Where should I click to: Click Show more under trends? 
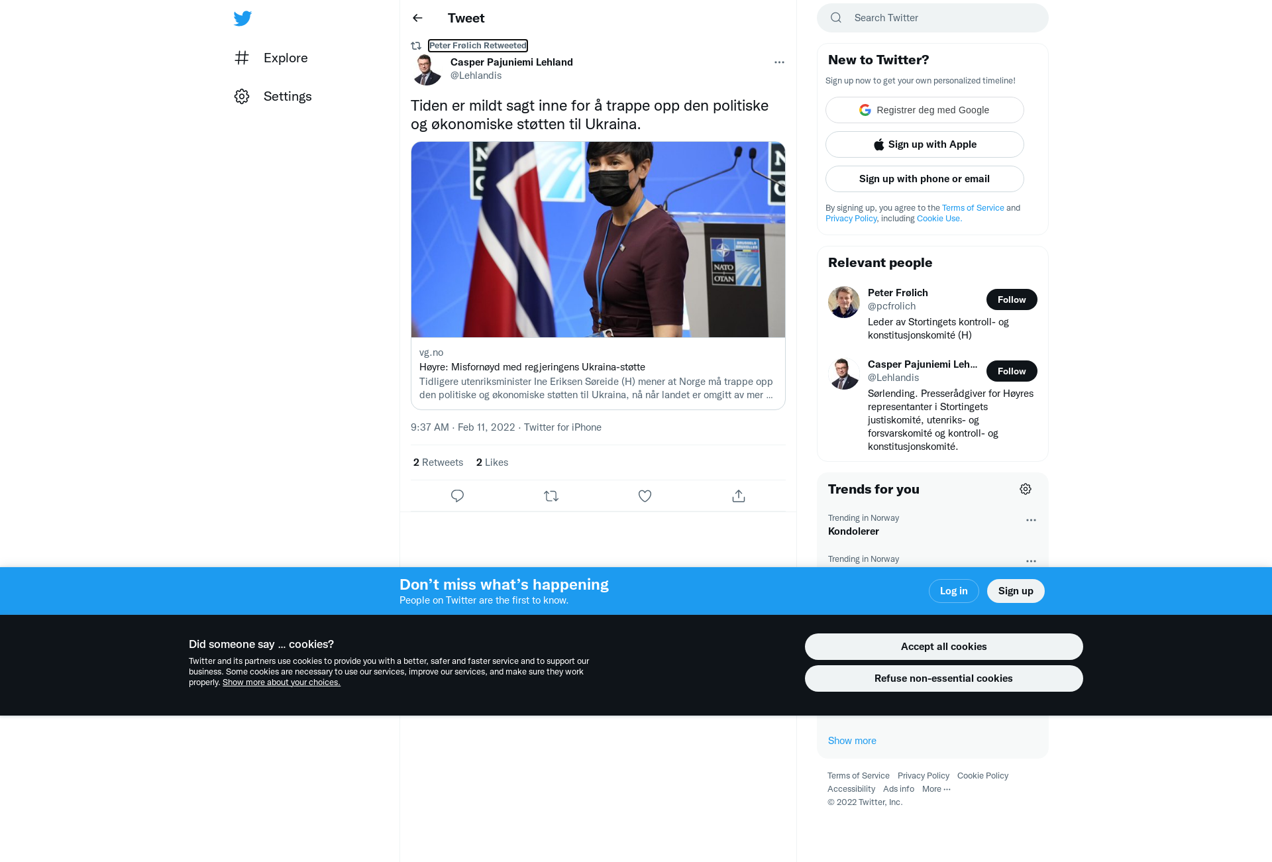[852, 741]
